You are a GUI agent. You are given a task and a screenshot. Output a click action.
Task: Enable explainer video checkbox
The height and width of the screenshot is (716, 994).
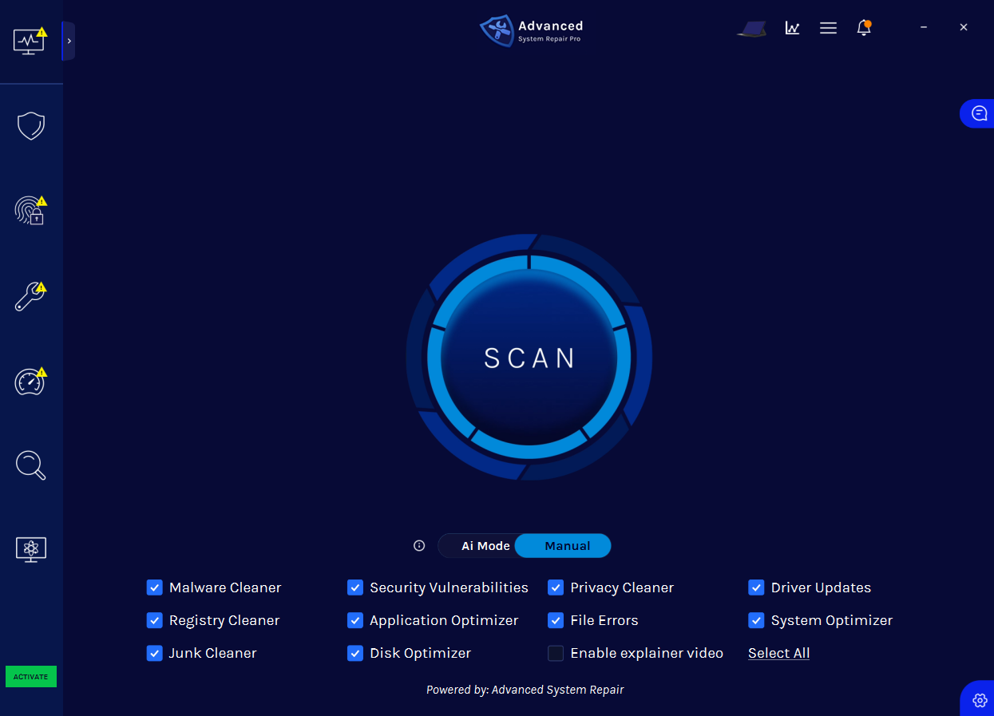pyautogui.click(x=556, y=653)
